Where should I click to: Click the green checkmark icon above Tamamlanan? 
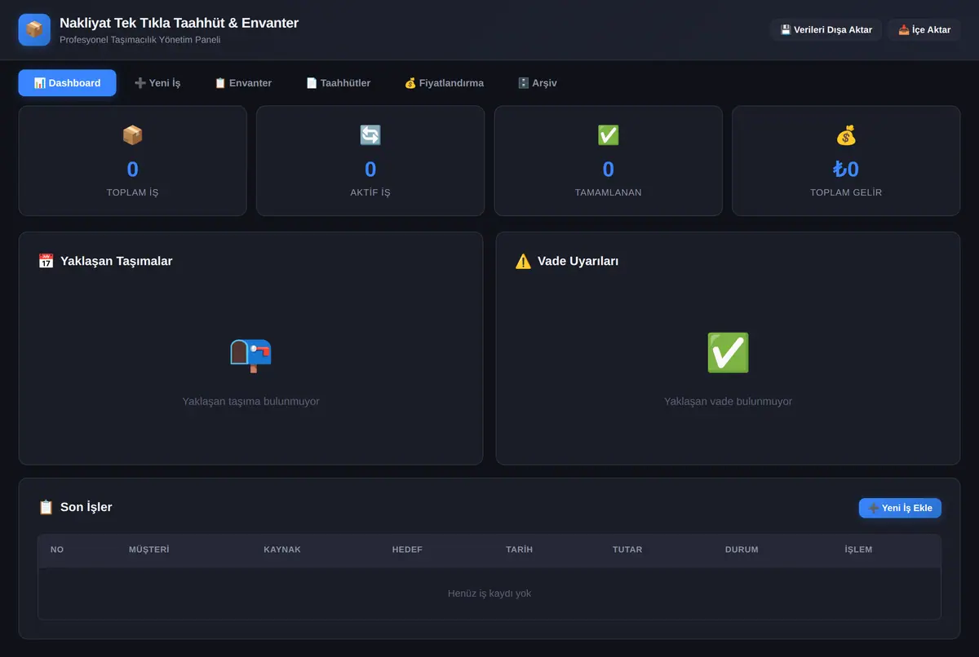coord(609,135)
